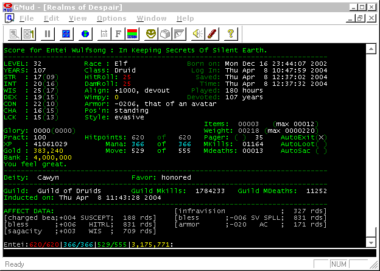The height and width of the screenshot is (271, 380).
Task: Click the disconnect socket toolbar icon
Action: [29, 33]
